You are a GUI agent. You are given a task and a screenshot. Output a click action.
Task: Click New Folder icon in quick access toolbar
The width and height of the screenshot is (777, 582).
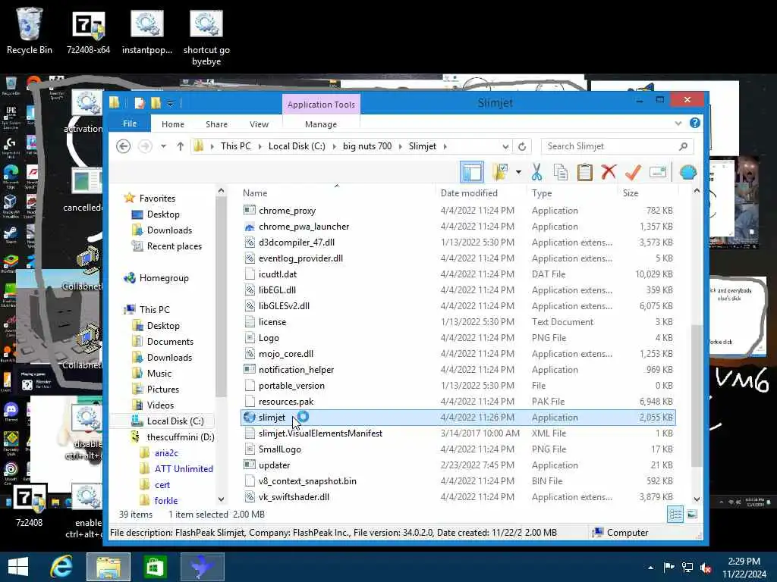(x=156, y=103)
